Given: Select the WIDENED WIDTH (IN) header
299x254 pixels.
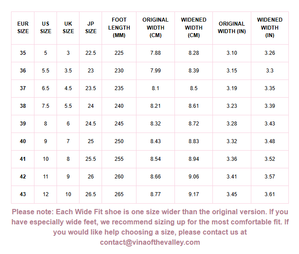Looking at the screenshot, I should point(270,27).
